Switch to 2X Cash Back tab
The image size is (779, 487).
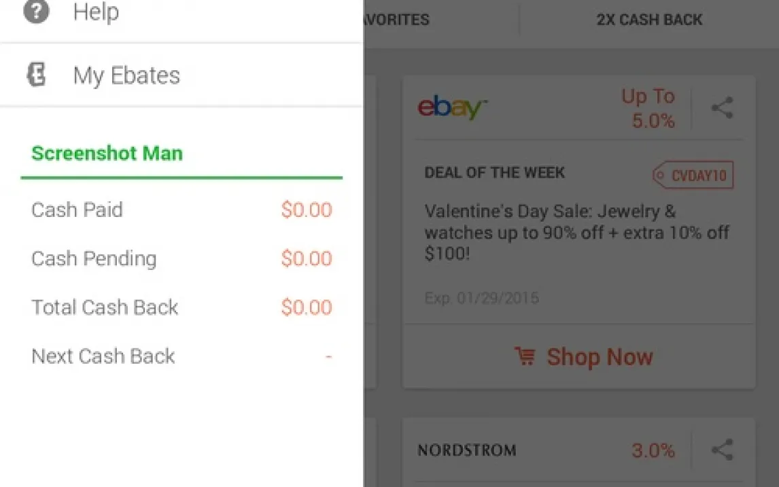tap(649, 20)
